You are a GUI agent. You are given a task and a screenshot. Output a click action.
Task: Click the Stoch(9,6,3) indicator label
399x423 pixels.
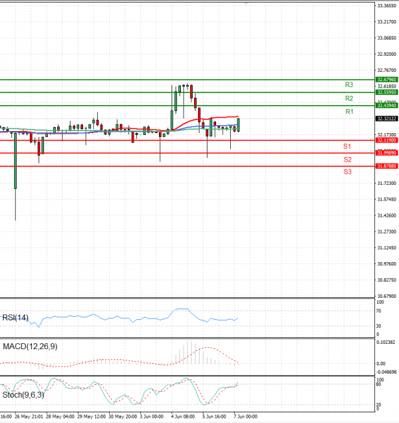coord(23,395)
